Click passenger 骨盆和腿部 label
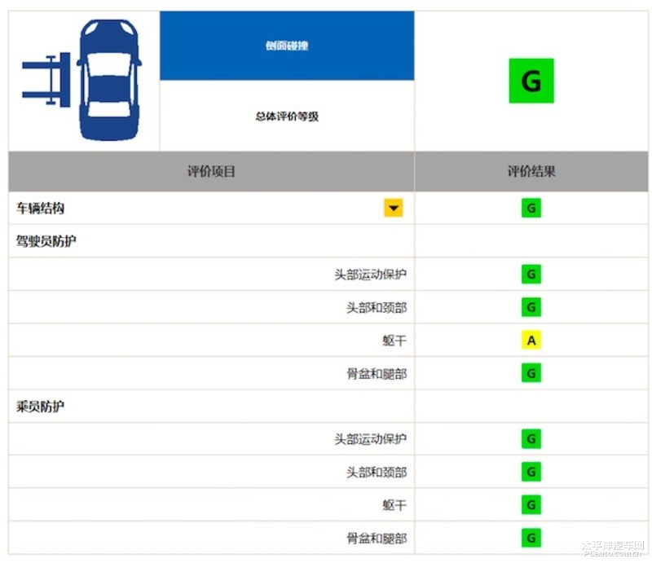Viewport: 652px width, 563px height. [377, 539]
